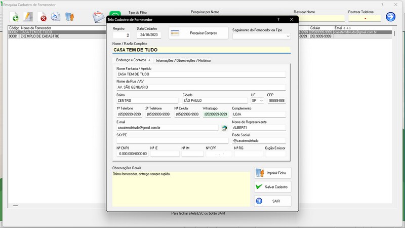
Task: Click Salvar Cadastro button
Action: [x=272, y=187]
